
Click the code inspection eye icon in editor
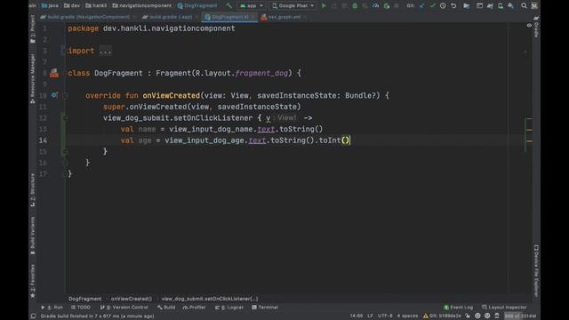(x=529, y=26)
